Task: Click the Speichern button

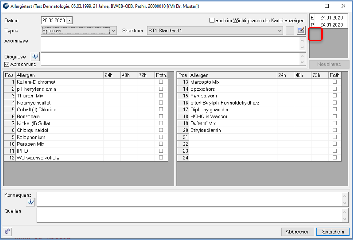Action: (333, 232)
